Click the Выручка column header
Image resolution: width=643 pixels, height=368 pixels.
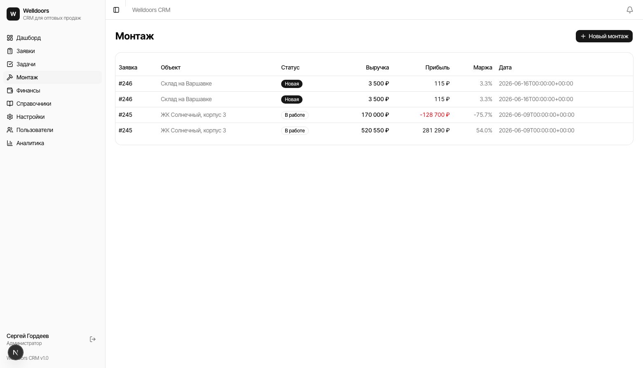pos(377,67)
